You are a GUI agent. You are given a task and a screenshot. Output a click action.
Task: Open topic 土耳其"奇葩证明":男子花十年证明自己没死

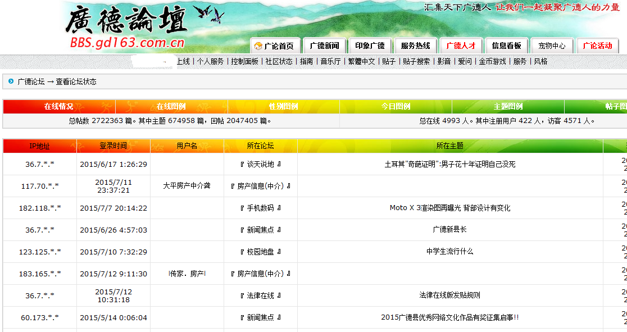[x=450, y=164]
